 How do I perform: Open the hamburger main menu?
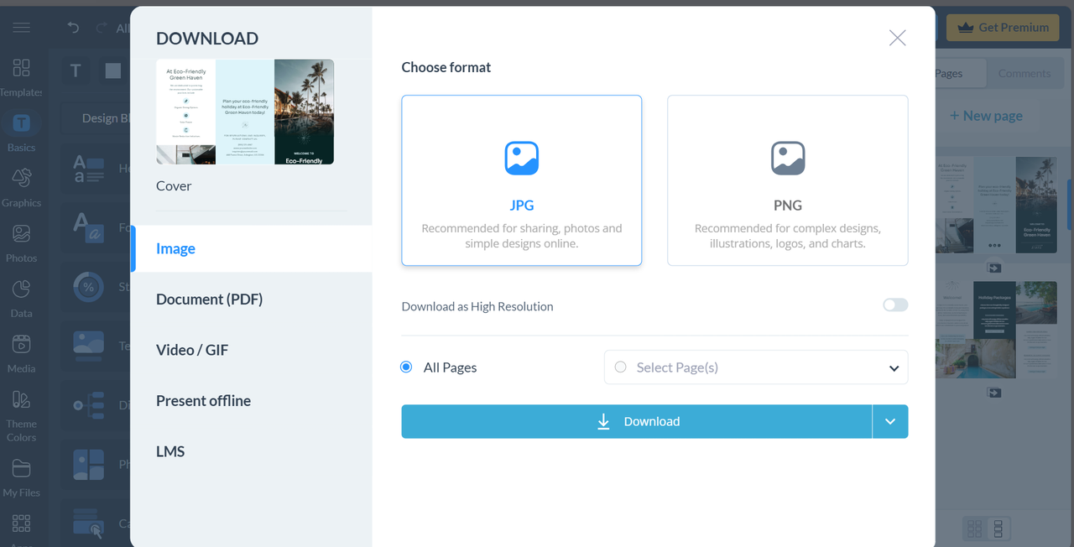tap(21, 28)
